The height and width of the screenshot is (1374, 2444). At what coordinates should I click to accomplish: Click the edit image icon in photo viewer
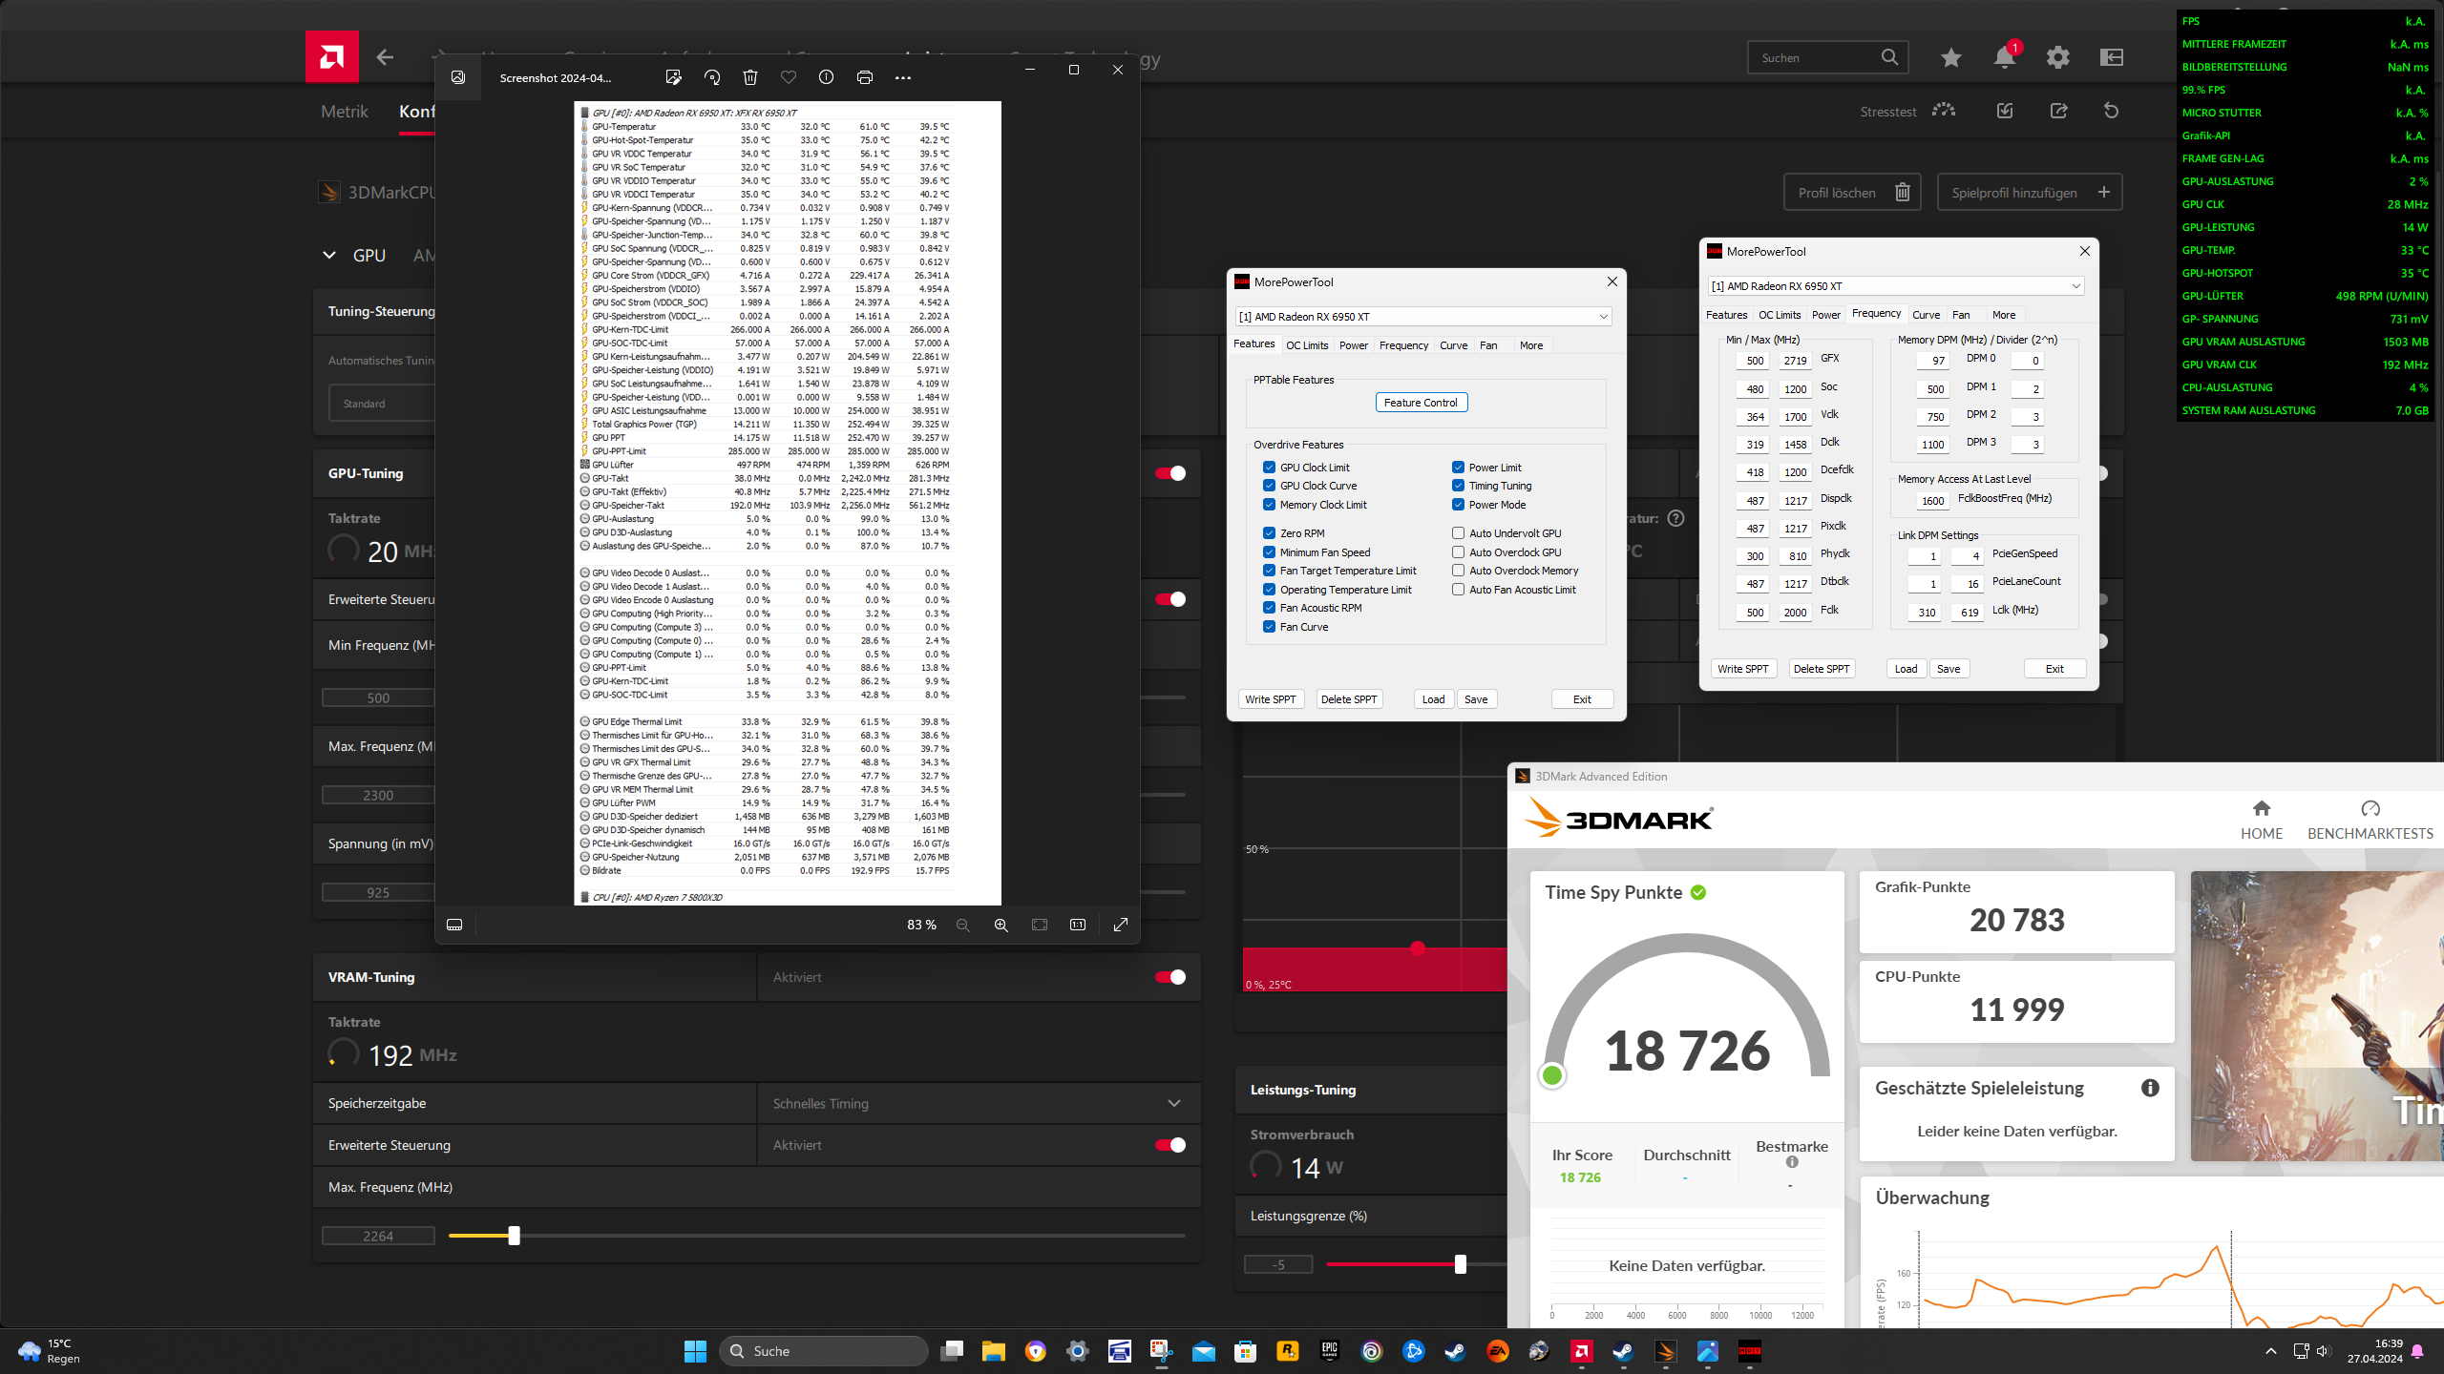[x=673, y=77]
